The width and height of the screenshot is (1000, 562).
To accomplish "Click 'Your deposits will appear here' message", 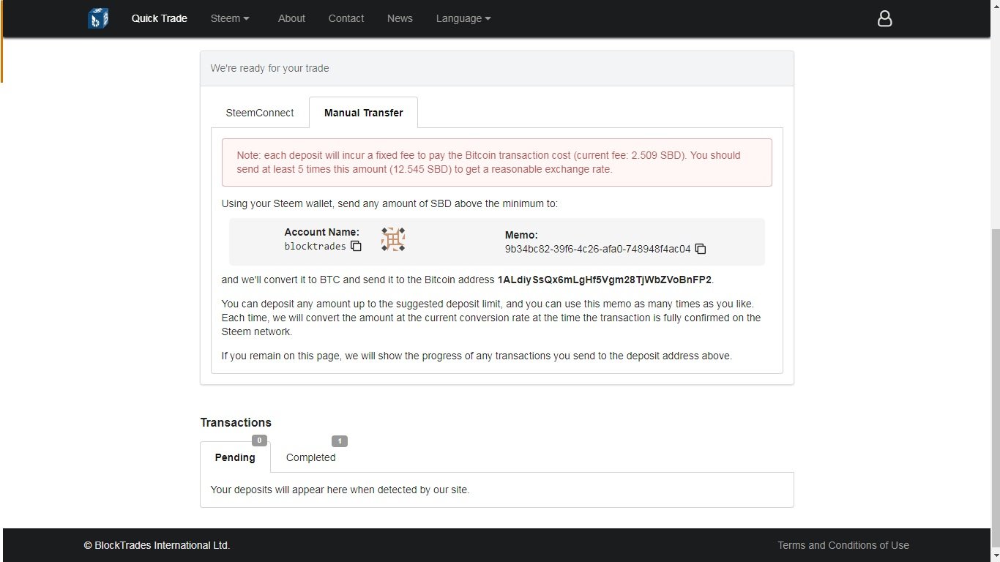I will tap(340, 490).
